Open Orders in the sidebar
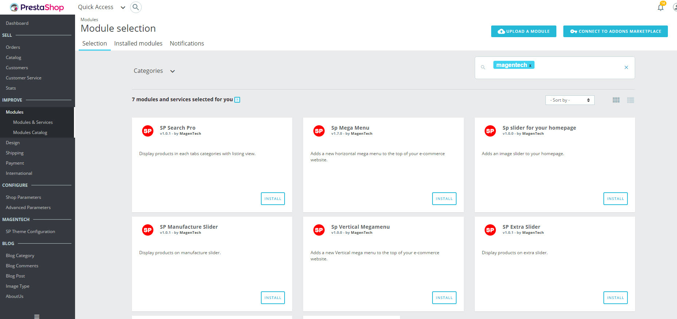Screen dimensions: 677x319 click(13, 47)
